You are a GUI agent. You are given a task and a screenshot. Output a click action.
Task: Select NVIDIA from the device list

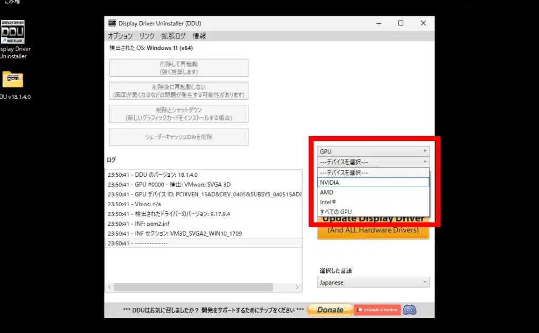tap(373, 182)
